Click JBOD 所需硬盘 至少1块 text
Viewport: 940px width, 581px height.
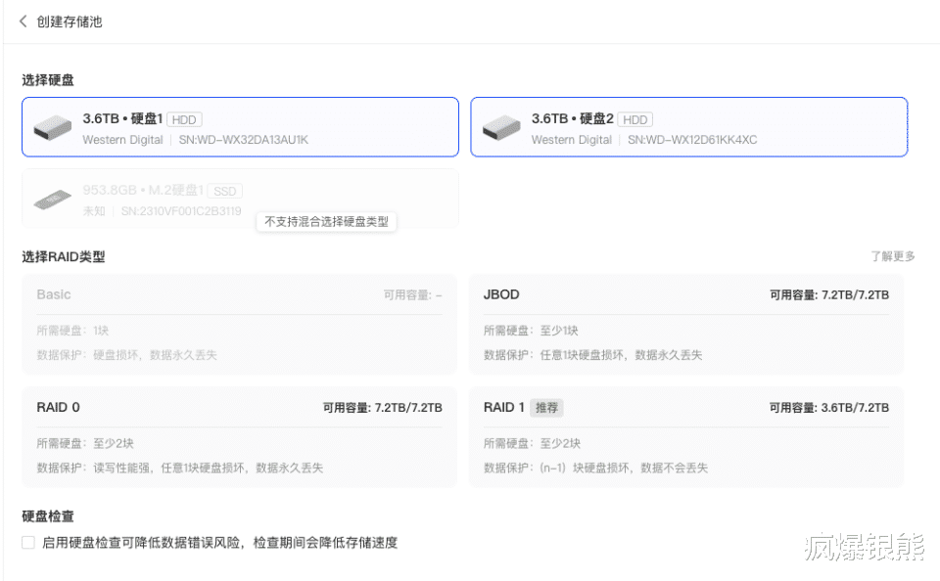[531, 331]
